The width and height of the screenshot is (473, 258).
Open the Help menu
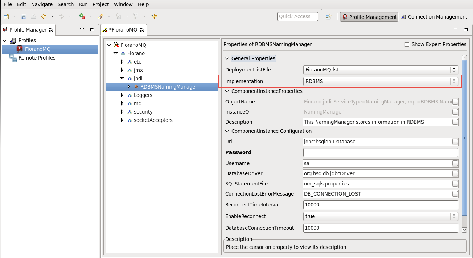click(143, 4)
